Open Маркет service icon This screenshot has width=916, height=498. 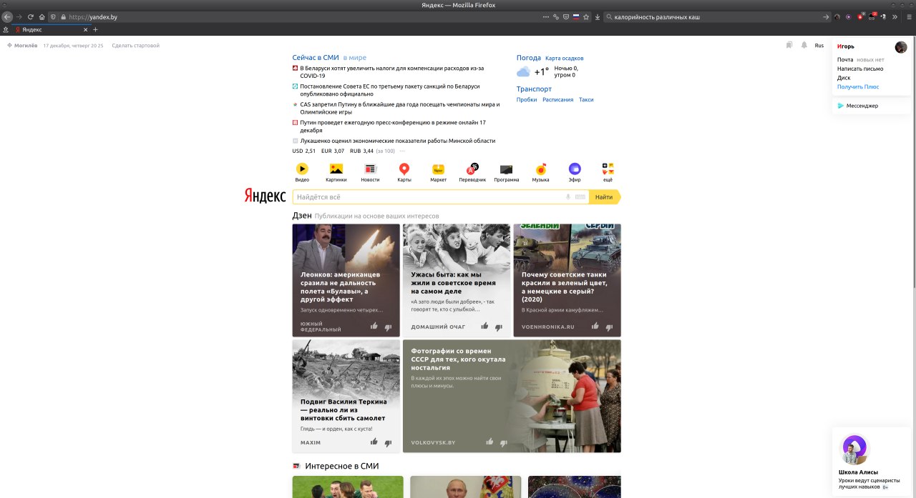coord(438,169)
